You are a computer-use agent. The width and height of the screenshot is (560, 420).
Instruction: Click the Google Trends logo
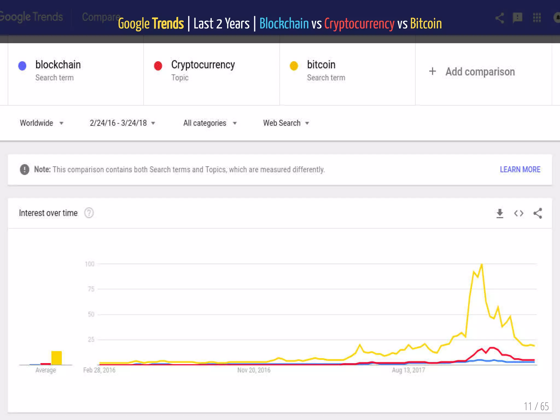click(31, 17)
